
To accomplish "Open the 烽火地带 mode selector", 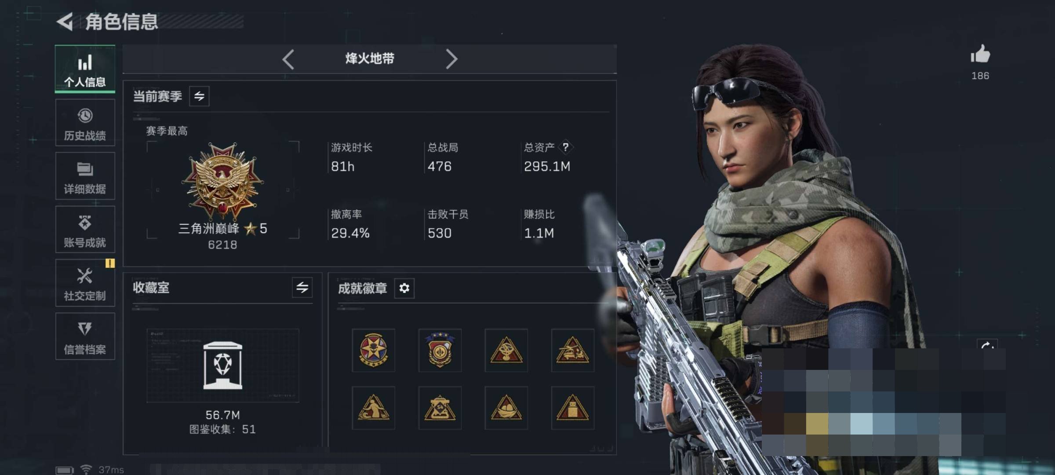I will click(x=370, y=58).
